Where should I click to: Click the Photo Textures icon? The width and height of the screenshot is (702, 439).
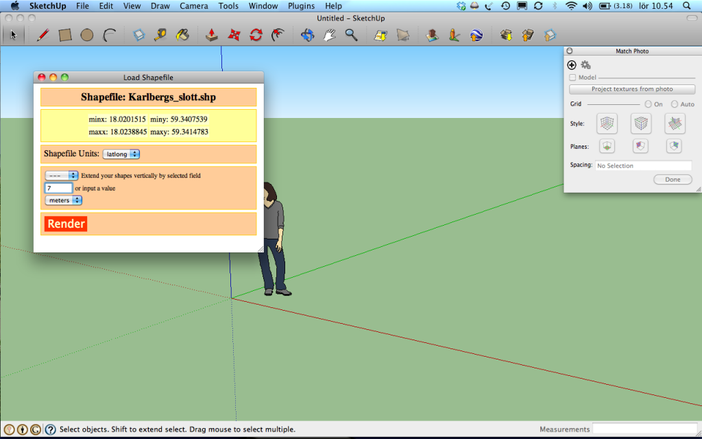click(455, 35)
